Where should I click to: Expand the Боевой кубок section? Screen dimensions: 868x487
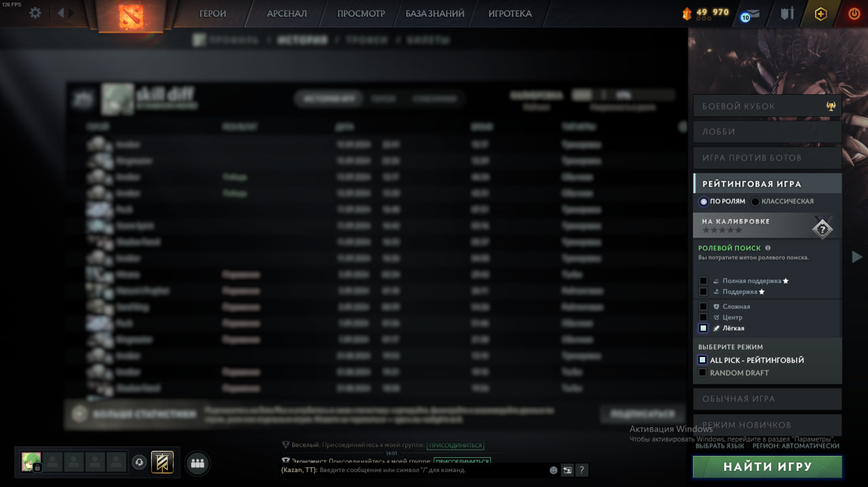pyautogui.click(x=767, y=106)
